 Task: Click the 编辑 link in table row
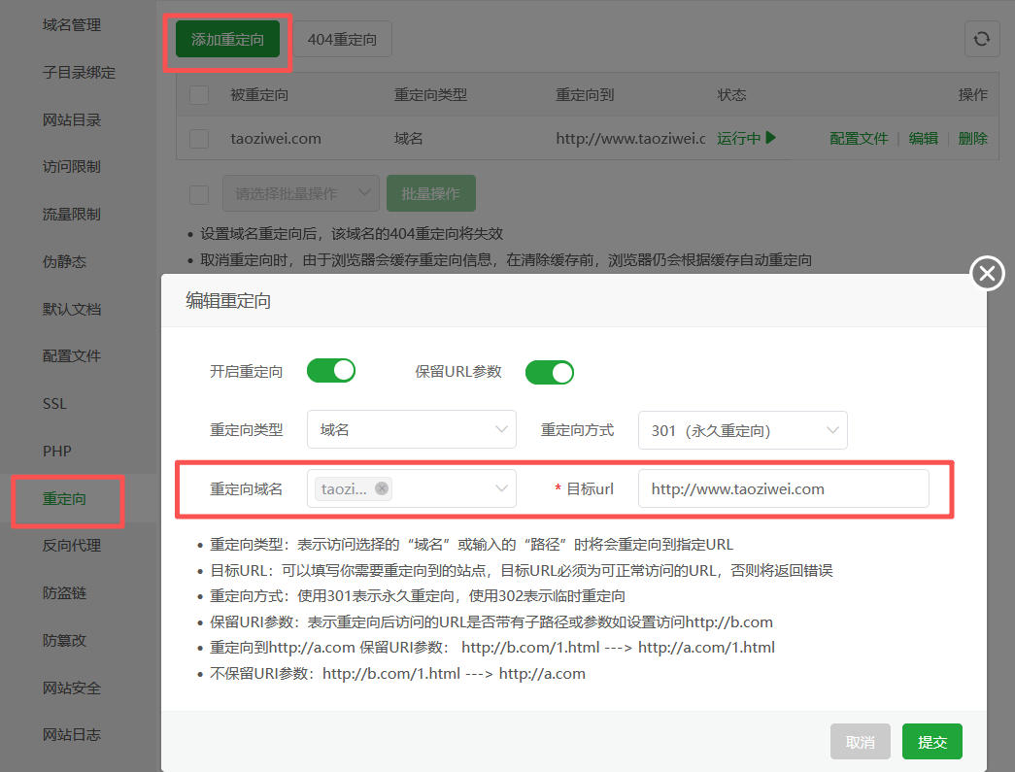[923, 138]
